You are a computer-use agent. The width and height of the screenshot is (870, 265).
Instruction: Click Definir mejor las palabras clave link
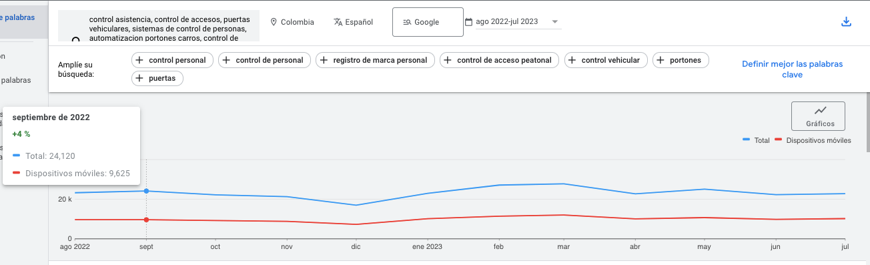coord(792,69)
